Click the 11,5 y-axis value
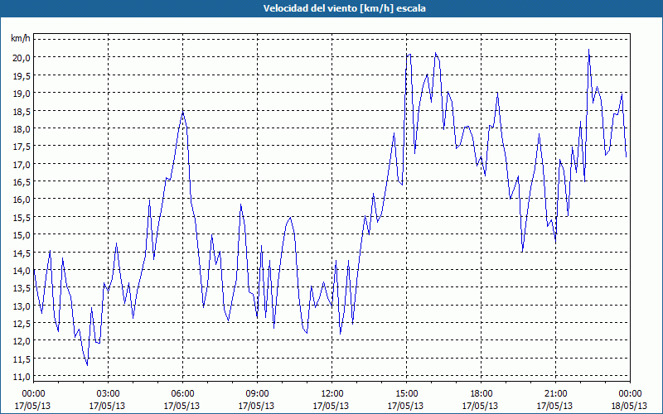Screen dimensions: 663x414 click(x=22, y=359)
